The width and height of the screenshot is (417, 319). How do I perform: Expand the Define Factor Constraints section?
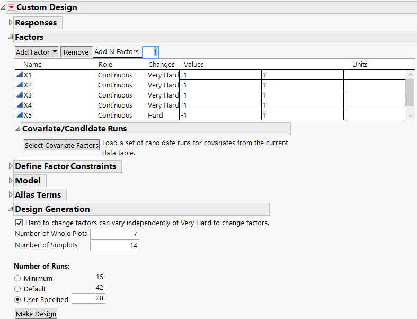pos(11,166)
